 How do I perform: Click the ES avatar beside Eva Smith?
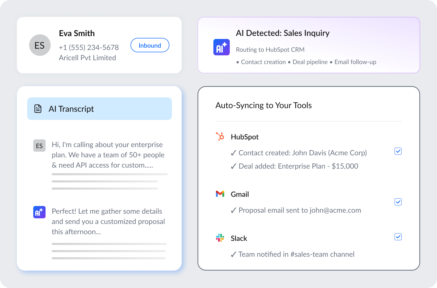coord(40,45)
